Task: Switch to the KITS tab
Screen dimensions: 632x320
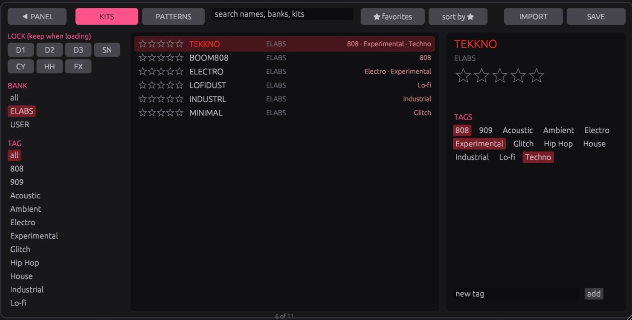Action: pyautogui.click(x=107, y=17)
